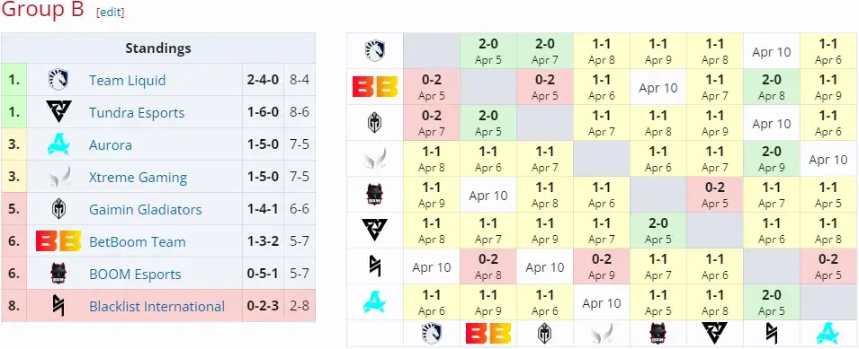Image resolution: width=859 pixels, height=349 pixels.
Task: Click the BetBoom logo in standings table
Action: pyautogui.click(x=58, y=241)
